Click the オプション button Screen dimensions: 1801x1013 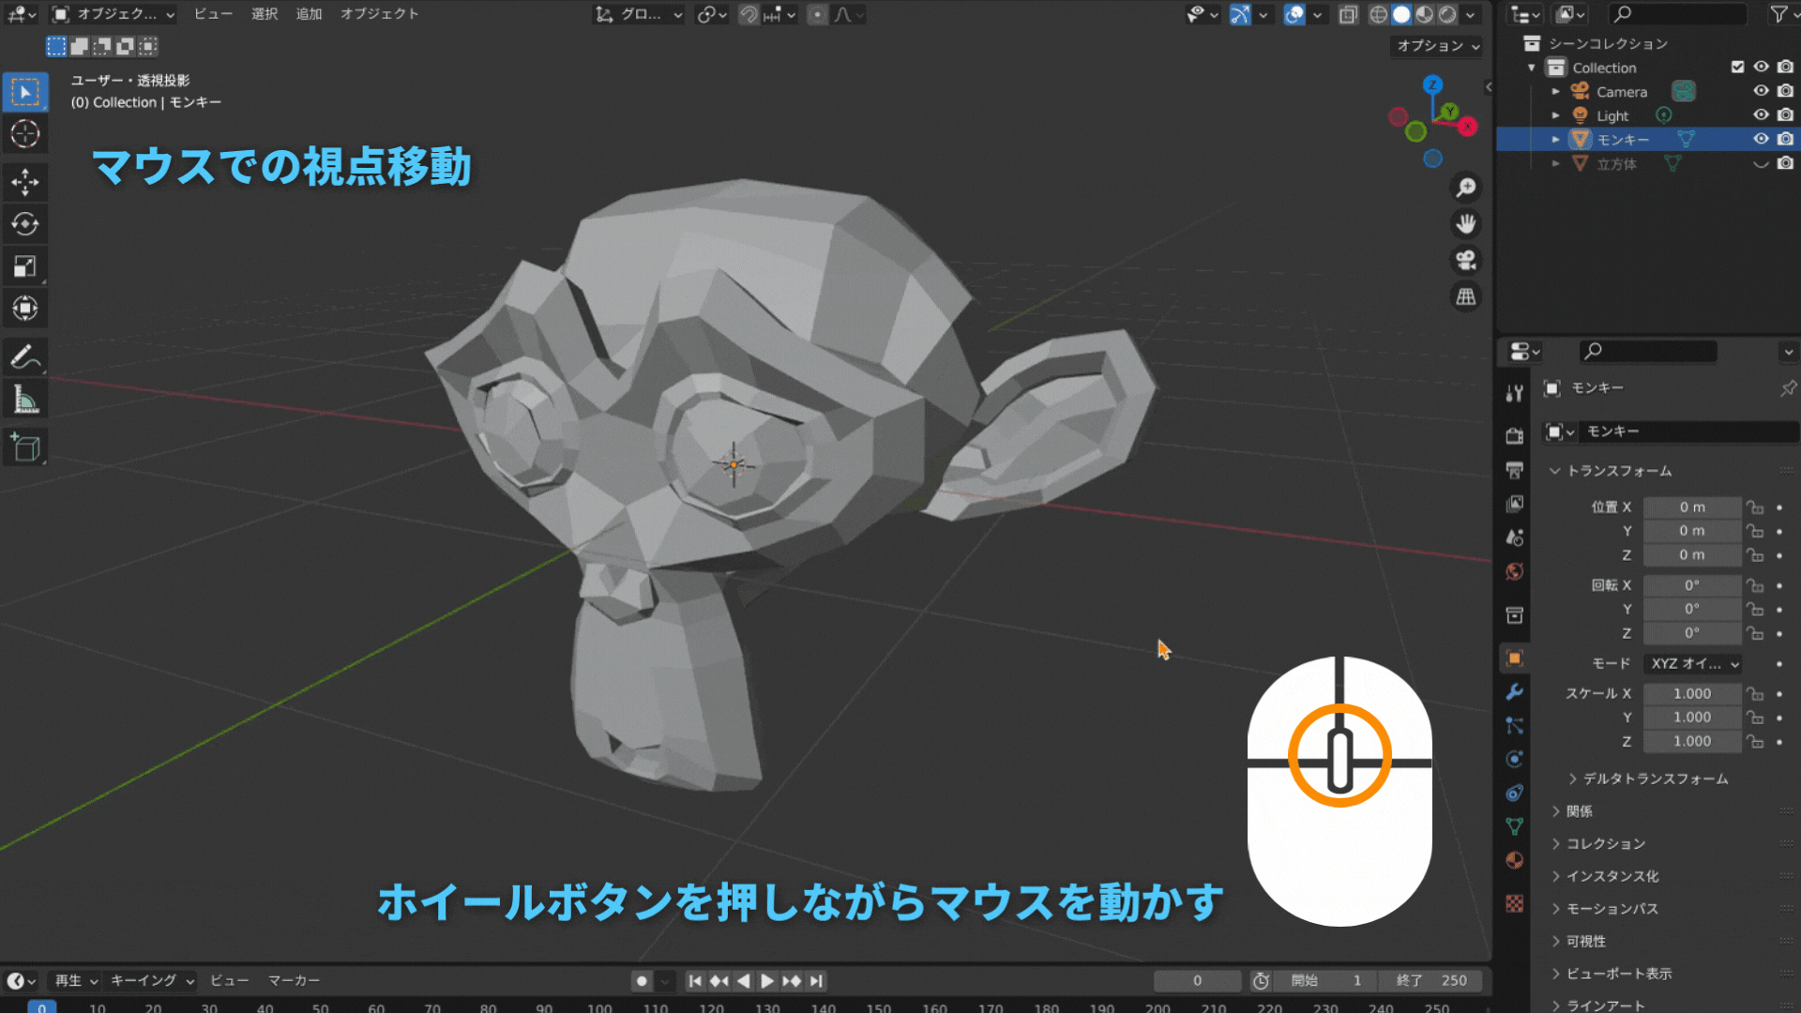[1436, 46]
